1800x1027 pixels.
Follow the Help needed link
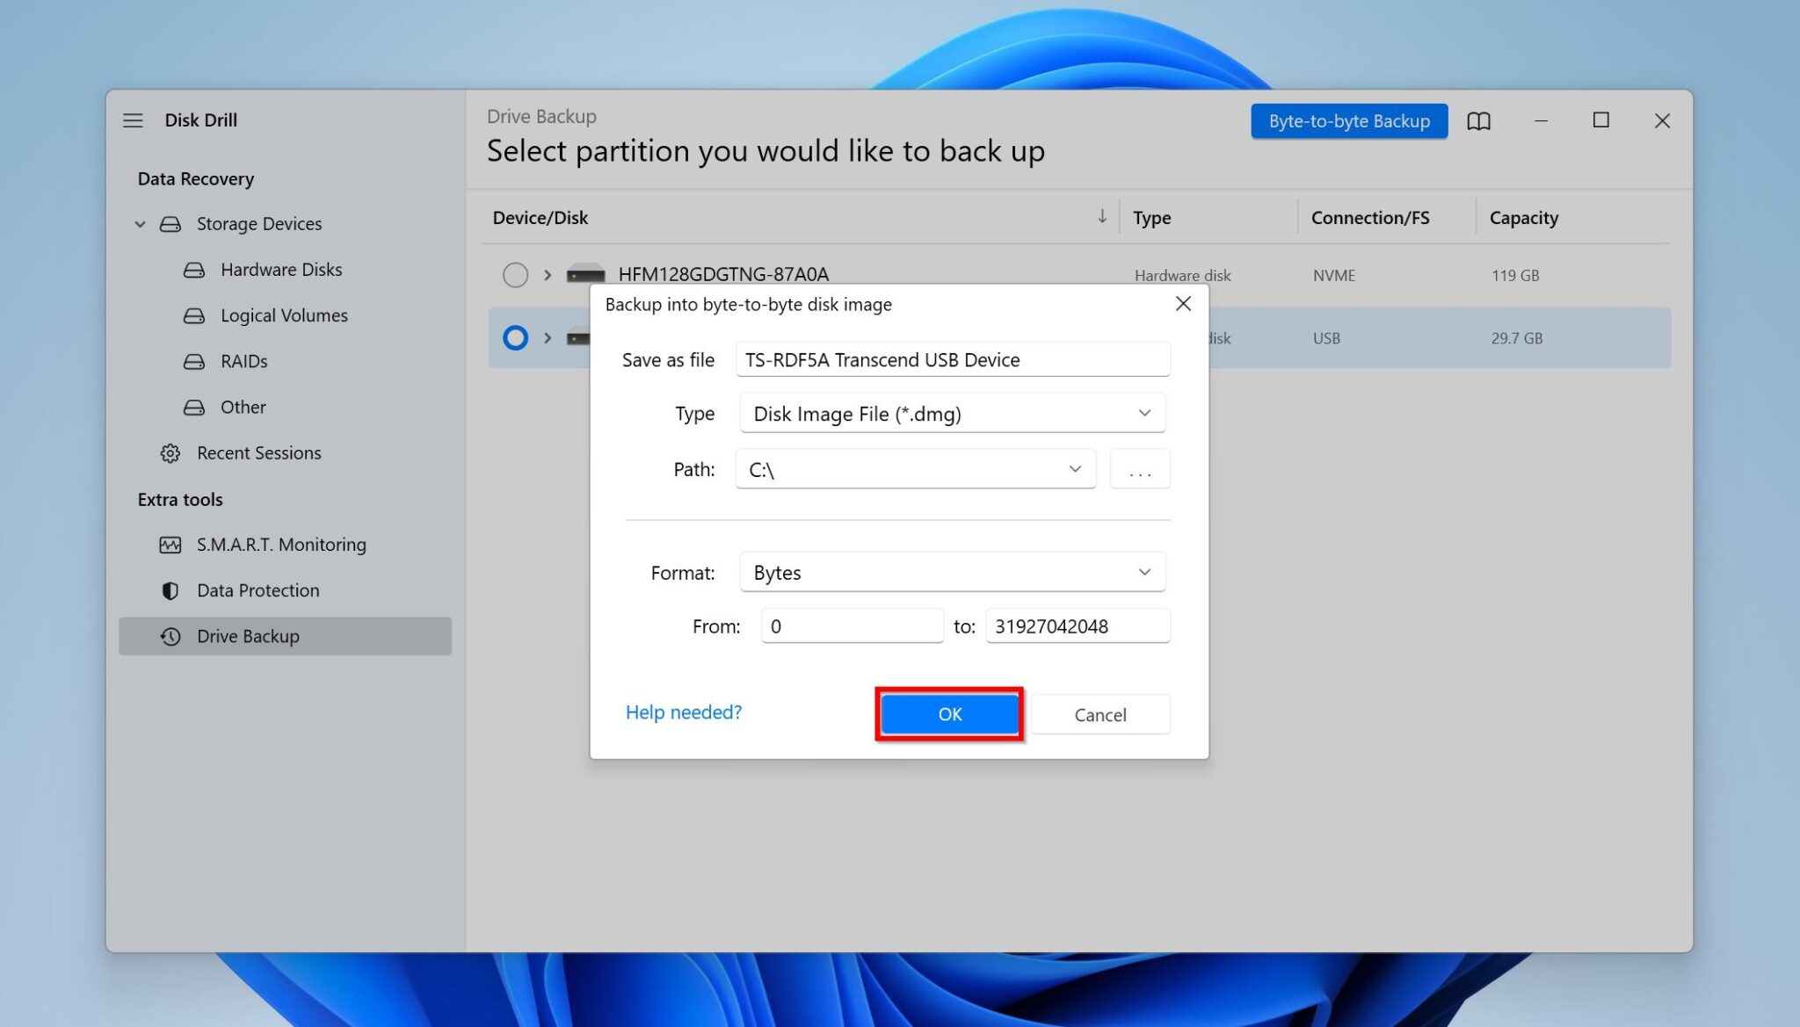(x=683, y=712)
